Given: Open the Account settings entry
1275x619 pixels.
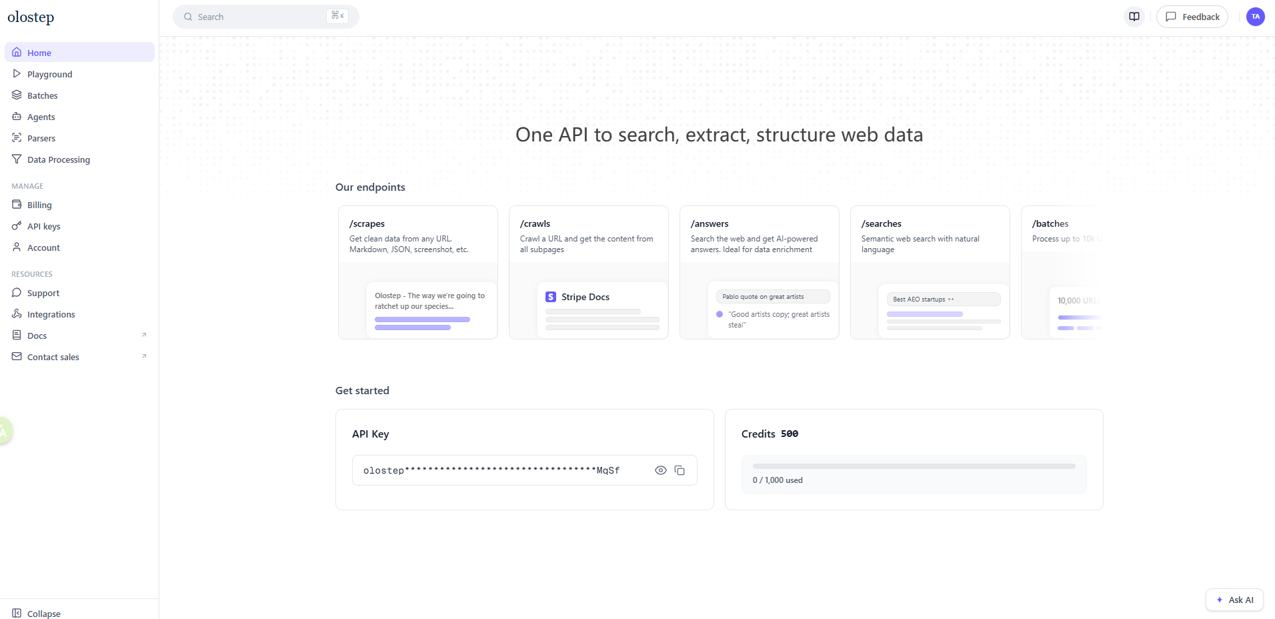Looking at the screenshot, I should [x=43, y=247].
